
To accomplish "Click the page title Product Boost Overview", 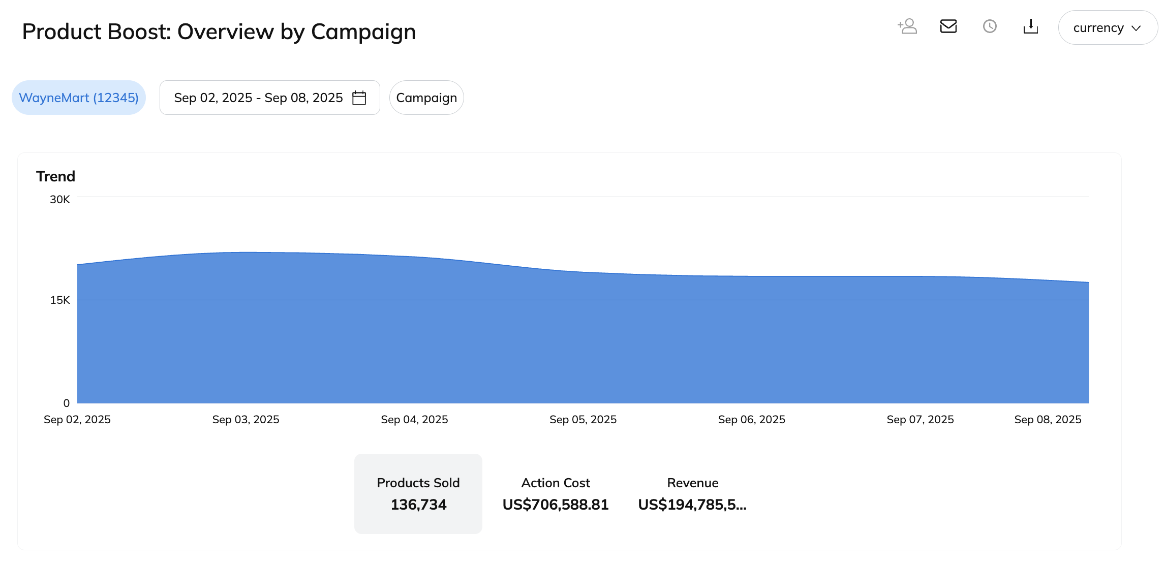I will click(x=219, y=32).
